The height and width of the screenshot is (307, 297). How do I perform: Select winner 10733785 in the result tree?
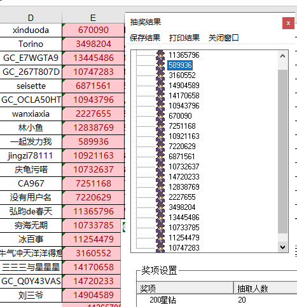[184, 228]
